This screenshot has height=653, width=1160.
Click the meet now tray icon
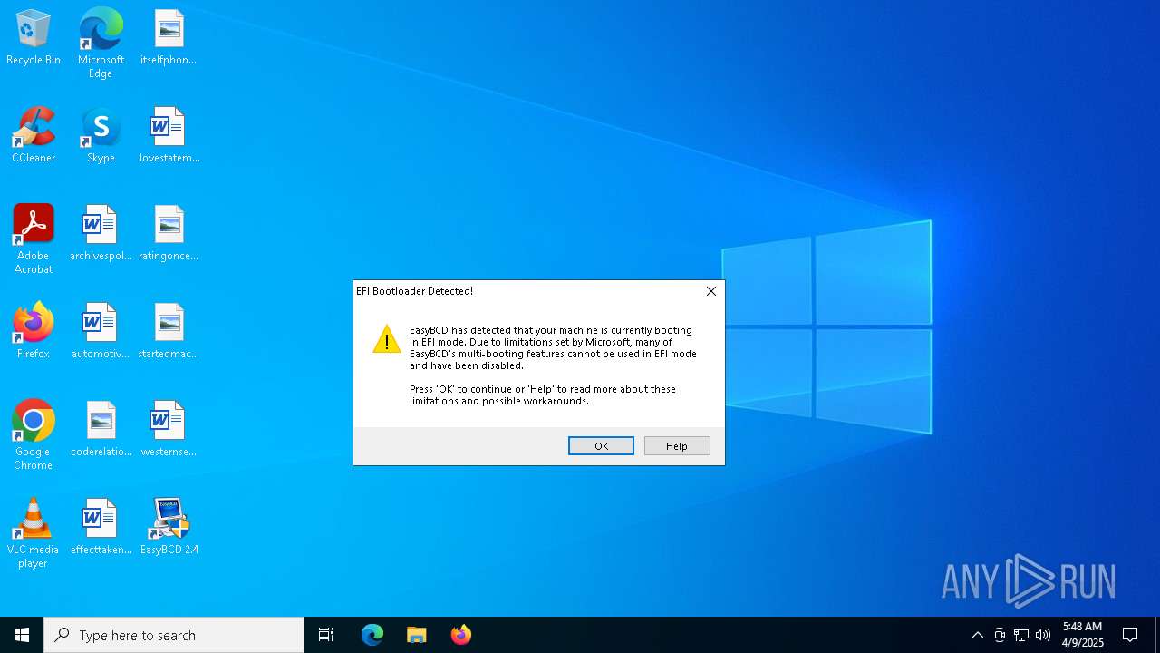[1000, 635]
